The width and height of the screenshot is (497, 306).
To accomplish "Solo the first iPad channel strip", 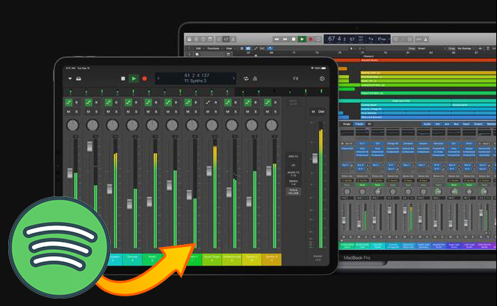I will click(x=76, y=112).
